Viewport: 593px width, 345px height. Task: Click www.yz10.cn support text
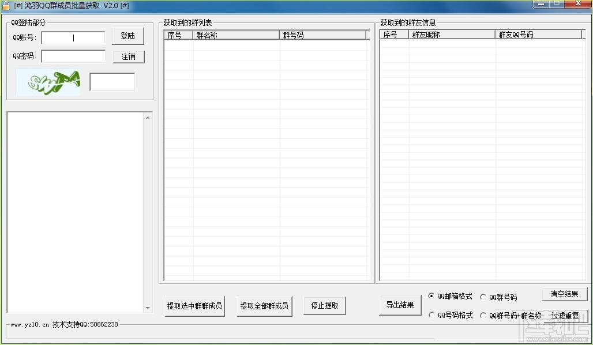pos(64,324)
